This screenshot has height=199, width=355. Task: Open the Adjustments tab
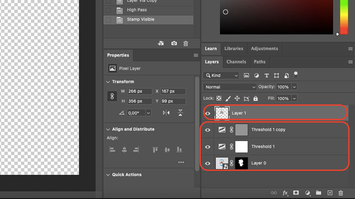pyautogui.click(x=264, y=49)
